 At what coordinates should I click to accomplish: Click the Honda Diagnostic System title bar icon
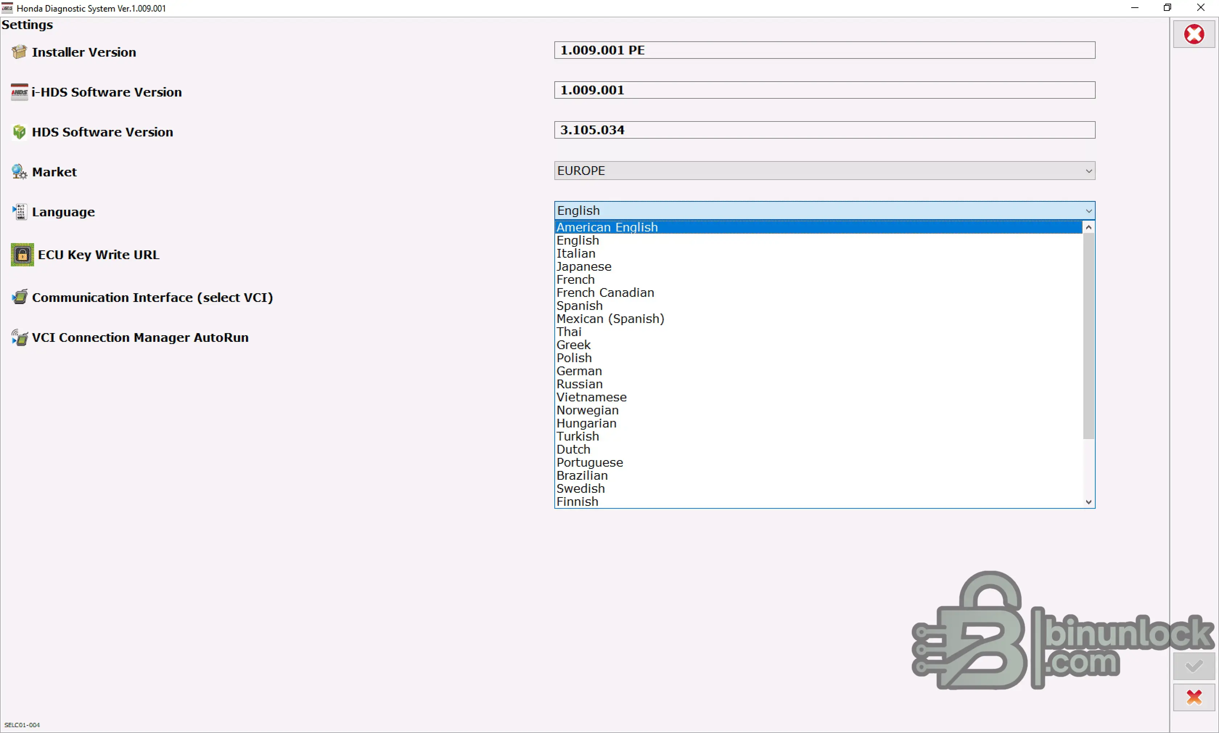tap(7, 8)
